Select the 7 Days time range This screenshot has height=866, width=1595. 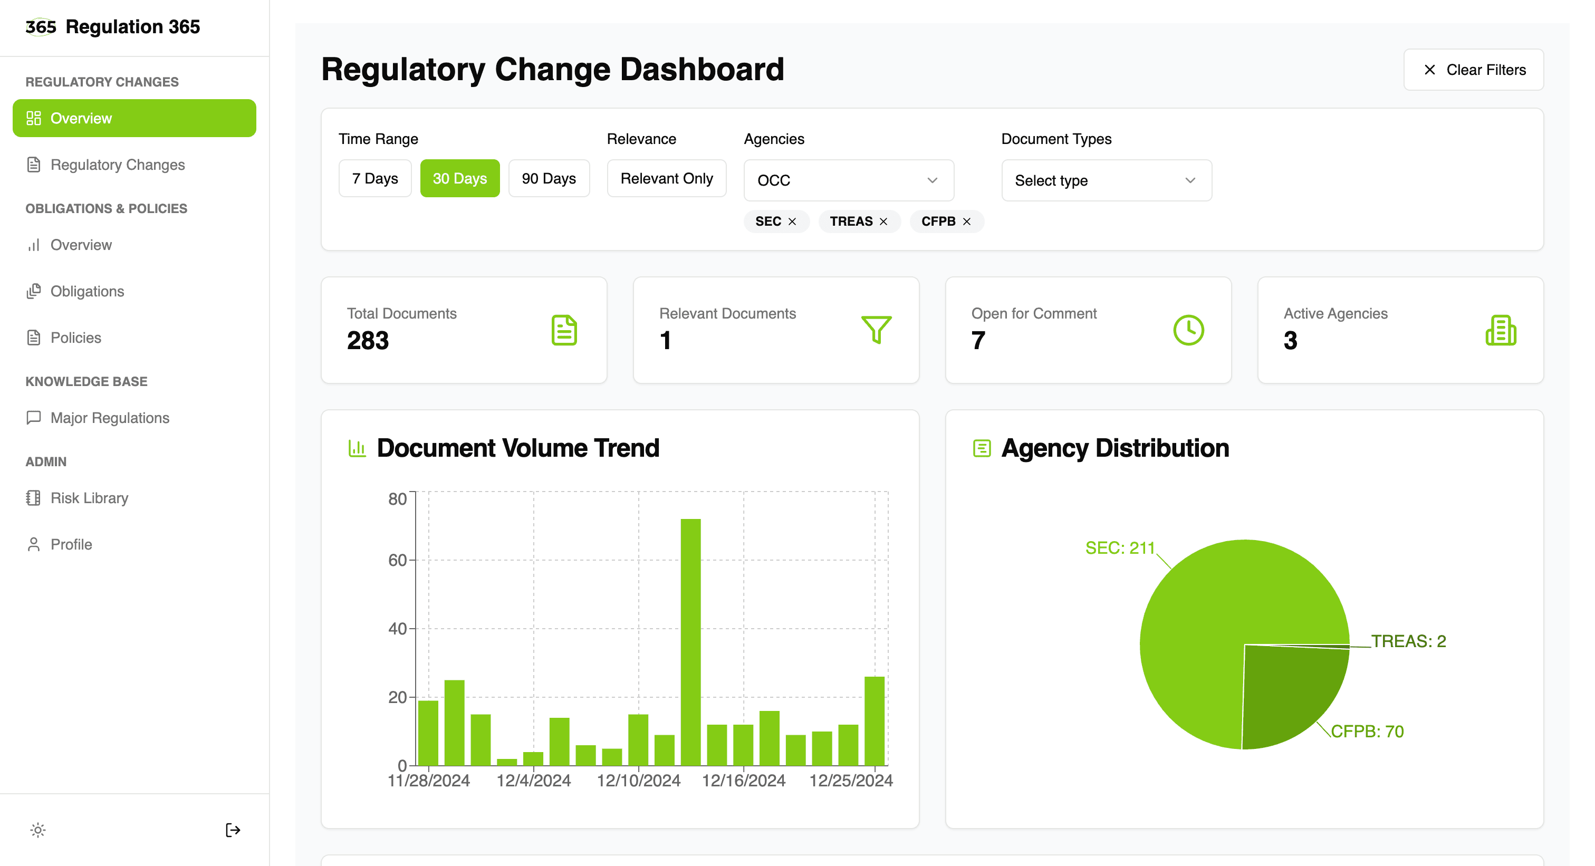[374, 179]
